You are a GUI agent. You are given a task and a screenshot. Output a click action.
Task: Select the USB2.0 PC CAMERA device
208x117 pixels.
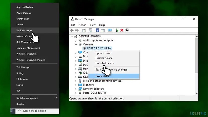click(99, 48)
